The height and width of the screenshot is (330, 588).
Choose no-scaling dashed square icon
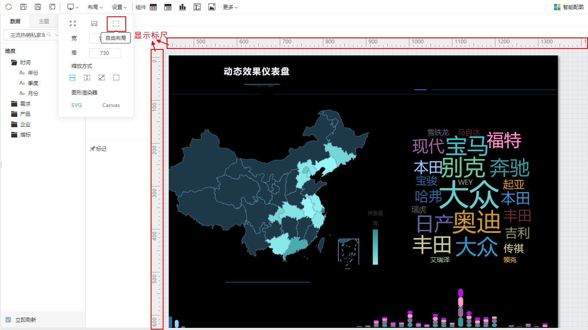[x=116, y=78]
